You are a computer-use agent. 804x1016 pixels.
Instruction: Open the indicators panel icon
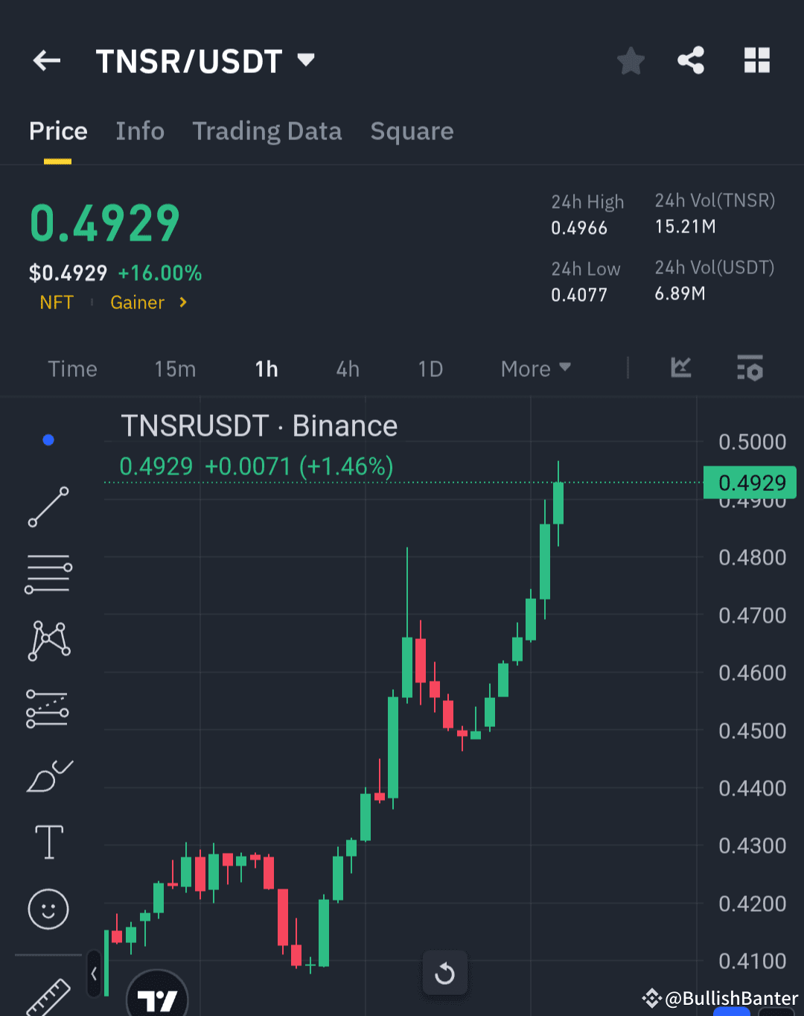tap(750, 368)
